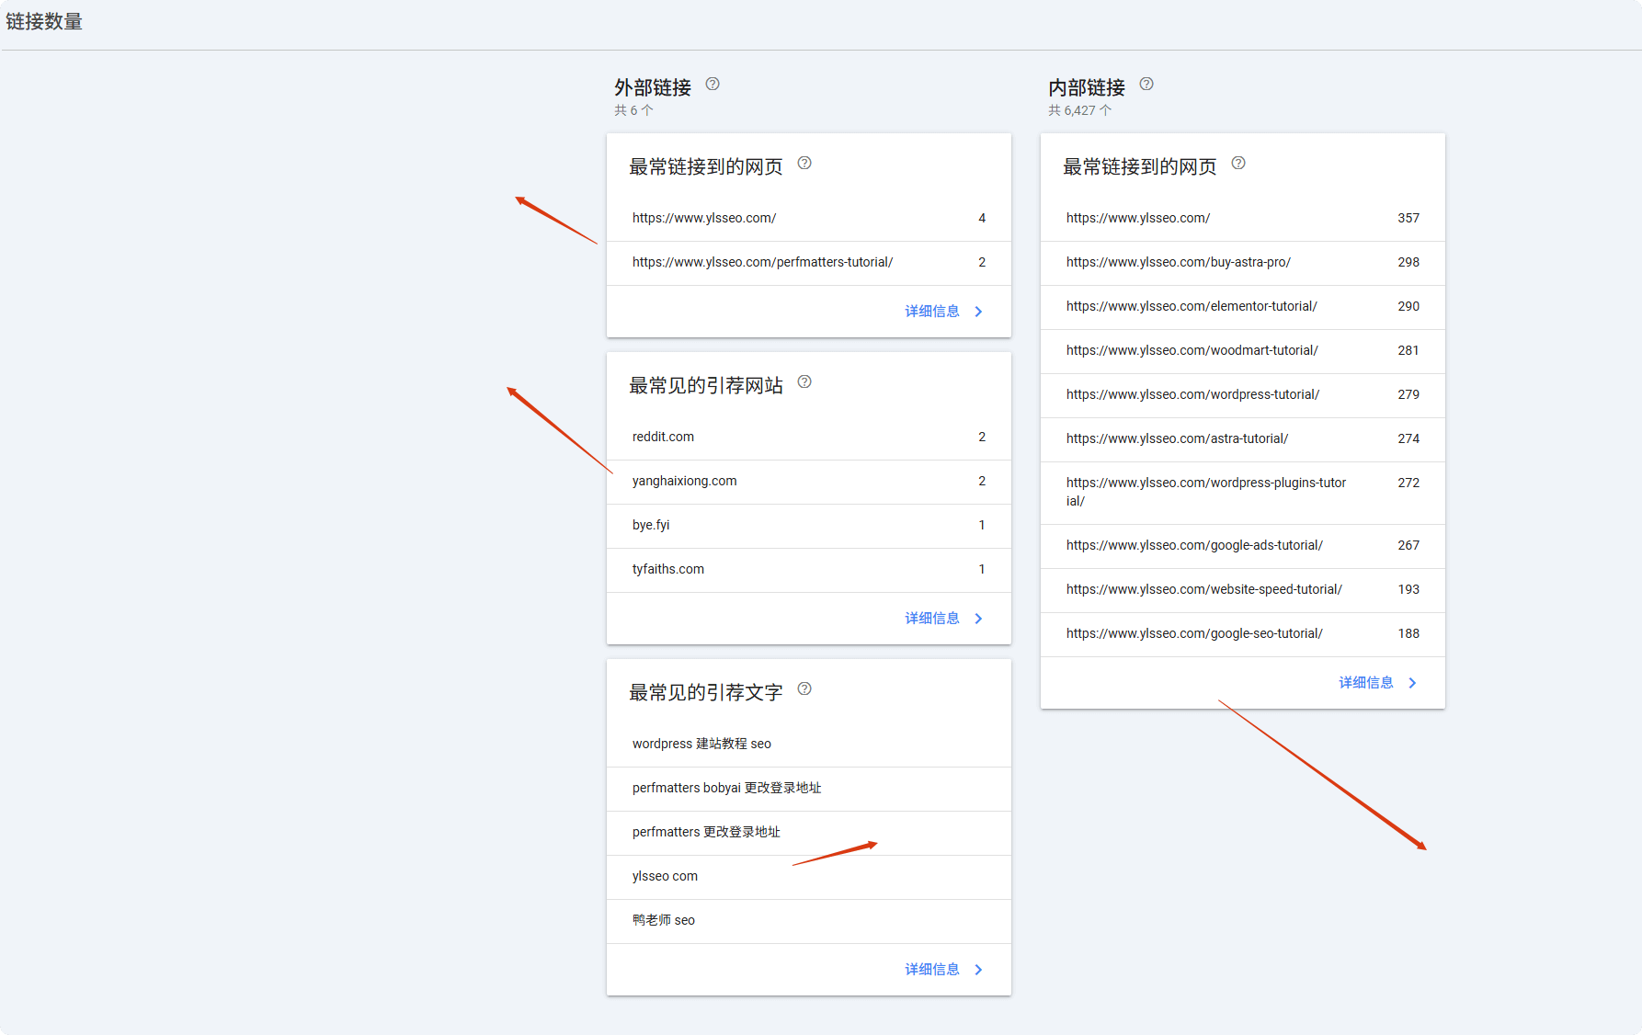The height and width of the screenshot is (1035, 1642).
Task: Select google-seo-tutorial internal link row
Action: point(1242,634)
